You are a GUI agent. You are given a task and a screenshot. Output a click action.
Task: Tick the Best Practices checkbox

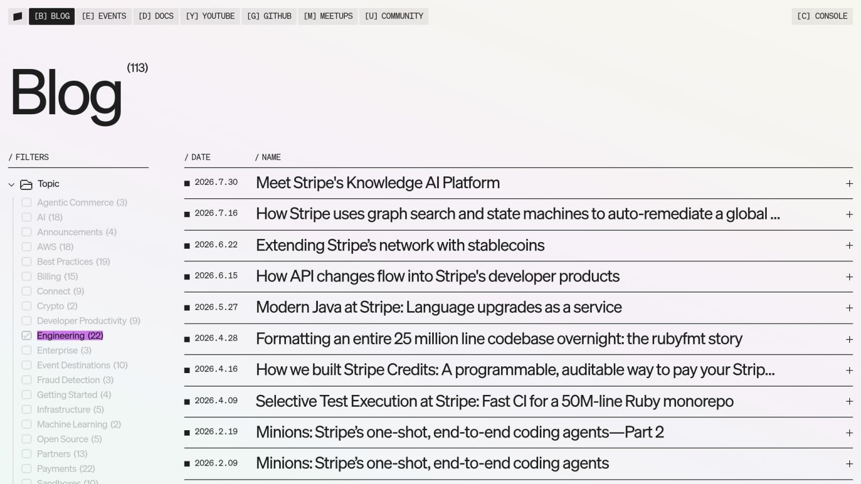coord(26,262)
